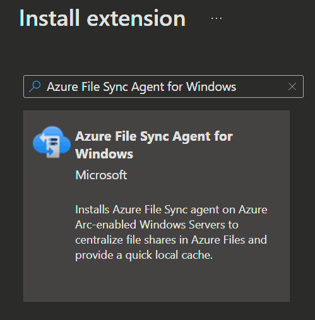
Task: Click the Microsoft publisher label
Action: tap(101, 175)
